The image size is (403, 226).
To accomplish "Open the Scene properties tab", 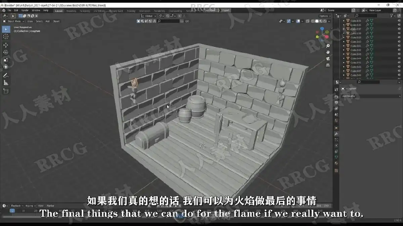I will point(336,115).
